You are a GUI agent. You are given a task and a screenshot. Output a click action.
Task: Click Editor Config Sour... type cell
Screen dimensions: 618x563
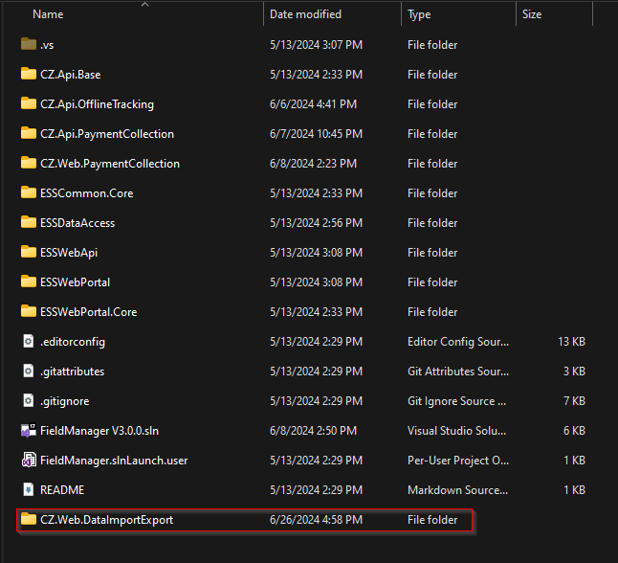point(458,342)
